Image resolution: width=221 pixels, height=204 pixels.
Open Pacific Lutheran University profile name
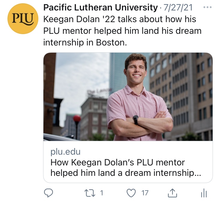point(101,7)
